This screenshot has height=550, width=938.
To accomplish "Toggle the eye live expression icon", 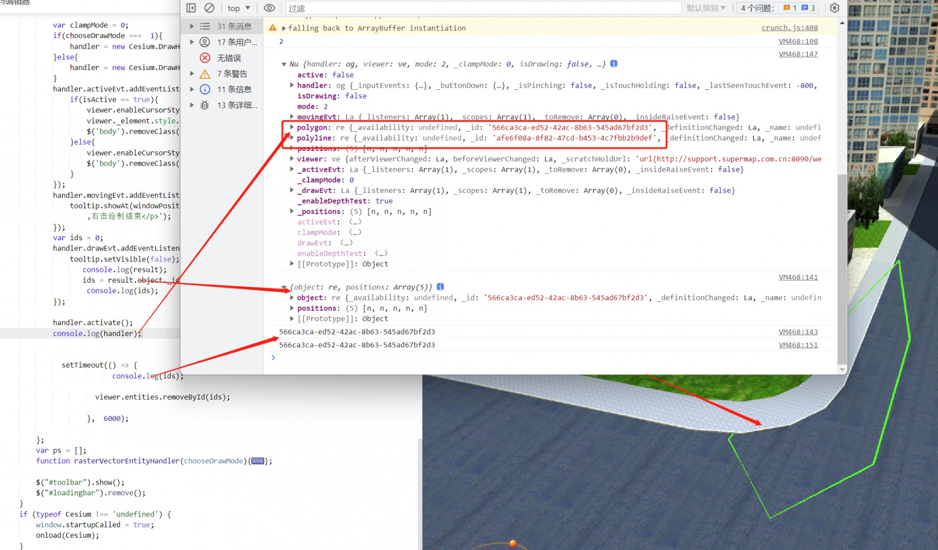I will (x=269, y=8).
